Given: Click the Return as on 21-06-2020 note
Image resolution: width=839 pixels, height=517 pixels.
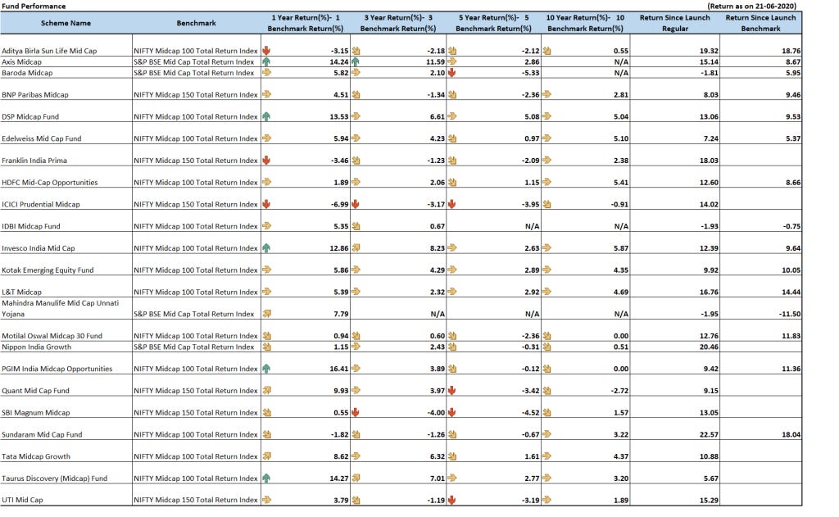Looking at the screenshot, I should [752, 6].
